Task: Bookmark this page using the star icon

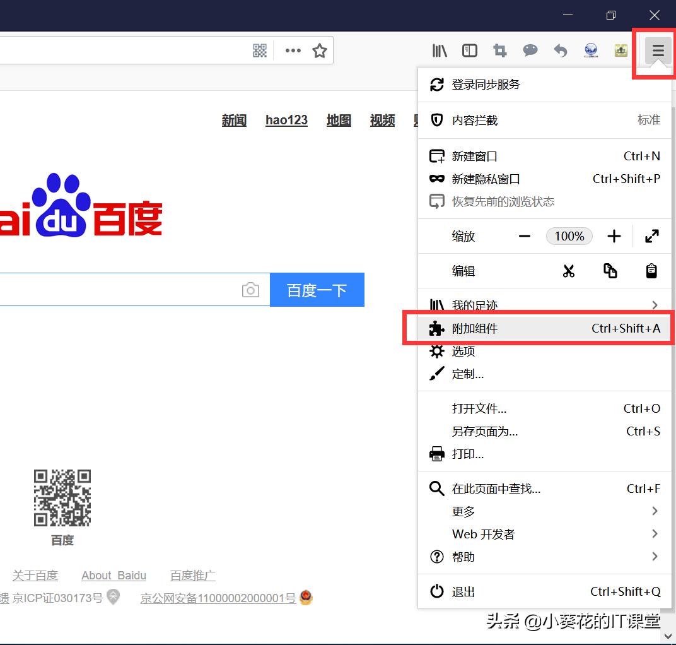Action: click(320, 50)
